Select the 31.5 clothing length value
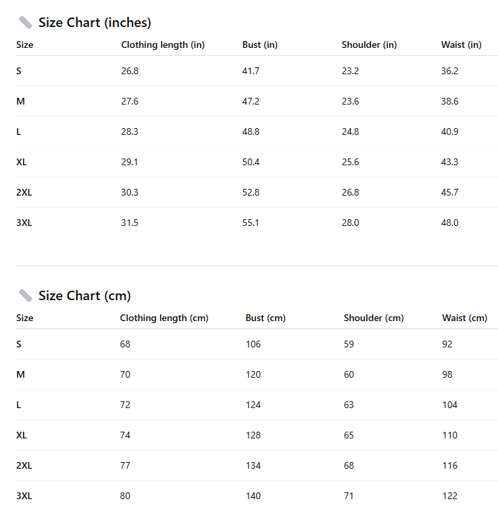 130,223
